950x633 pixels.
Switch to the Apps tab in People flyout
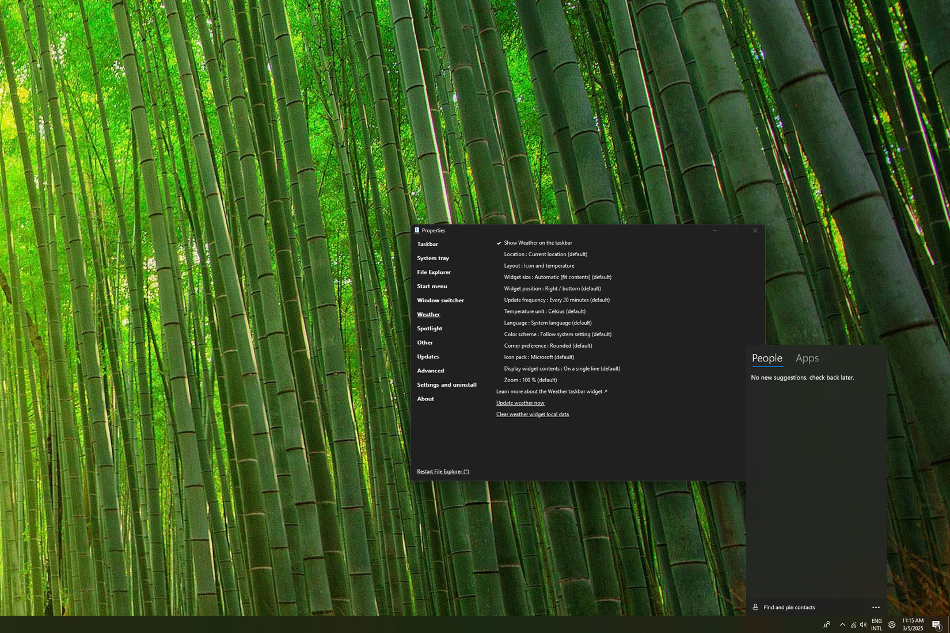(x=807, y=358)
